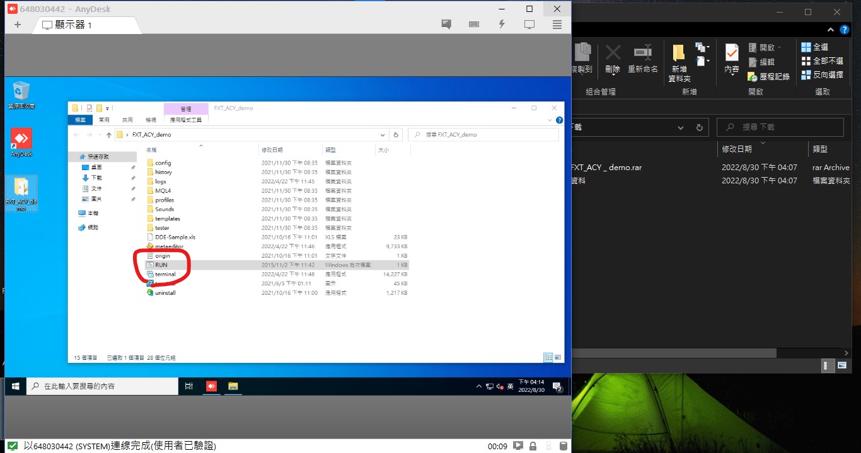Screen dimensions: 861x453
Task: Open the AnyDesk lightning actions menu
Action: click(x=502, y=25)
